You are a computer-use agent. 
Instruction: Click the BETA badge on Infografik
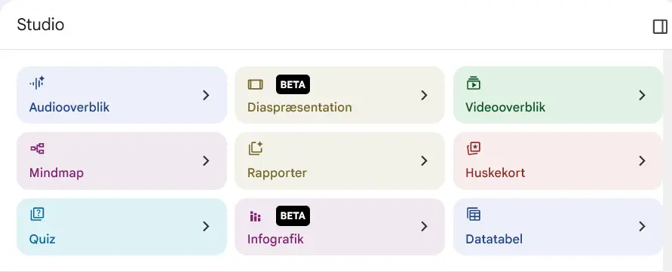coord(293,216)
